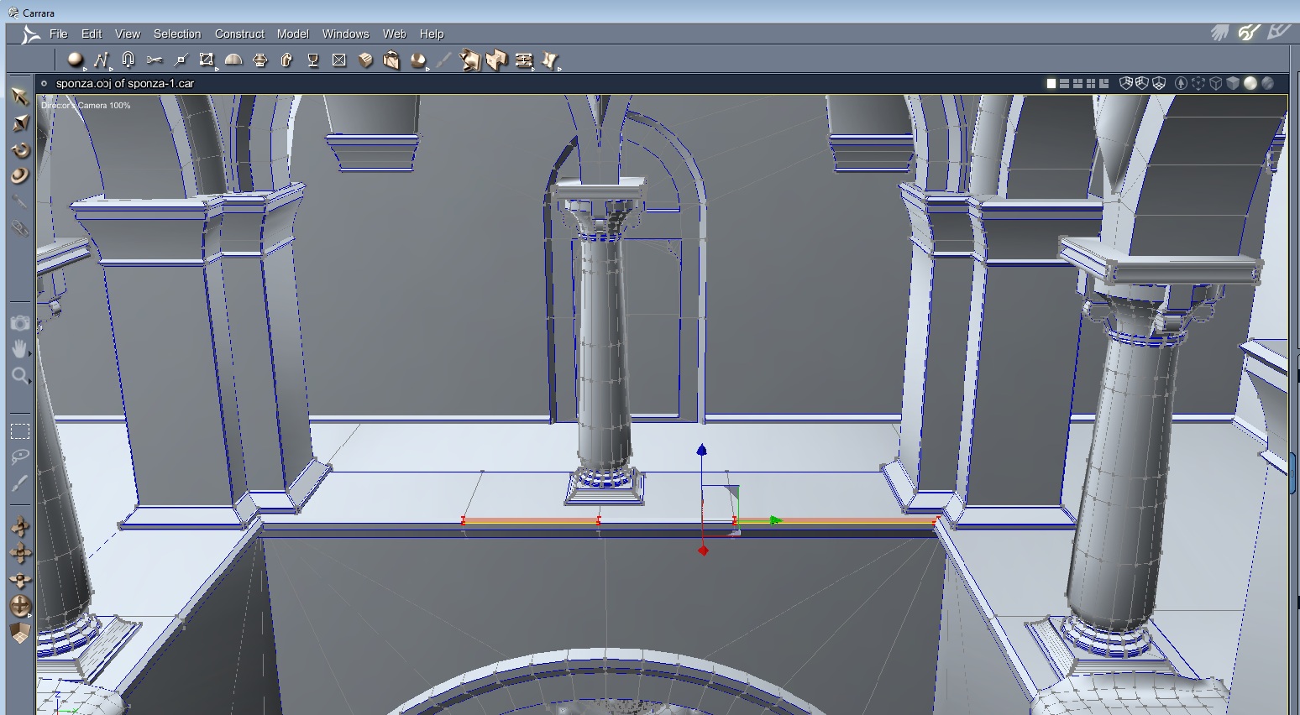This screenshot has height=715, width=1300.
Task: Choose the Paint selection brush tool
Action: 20,483
